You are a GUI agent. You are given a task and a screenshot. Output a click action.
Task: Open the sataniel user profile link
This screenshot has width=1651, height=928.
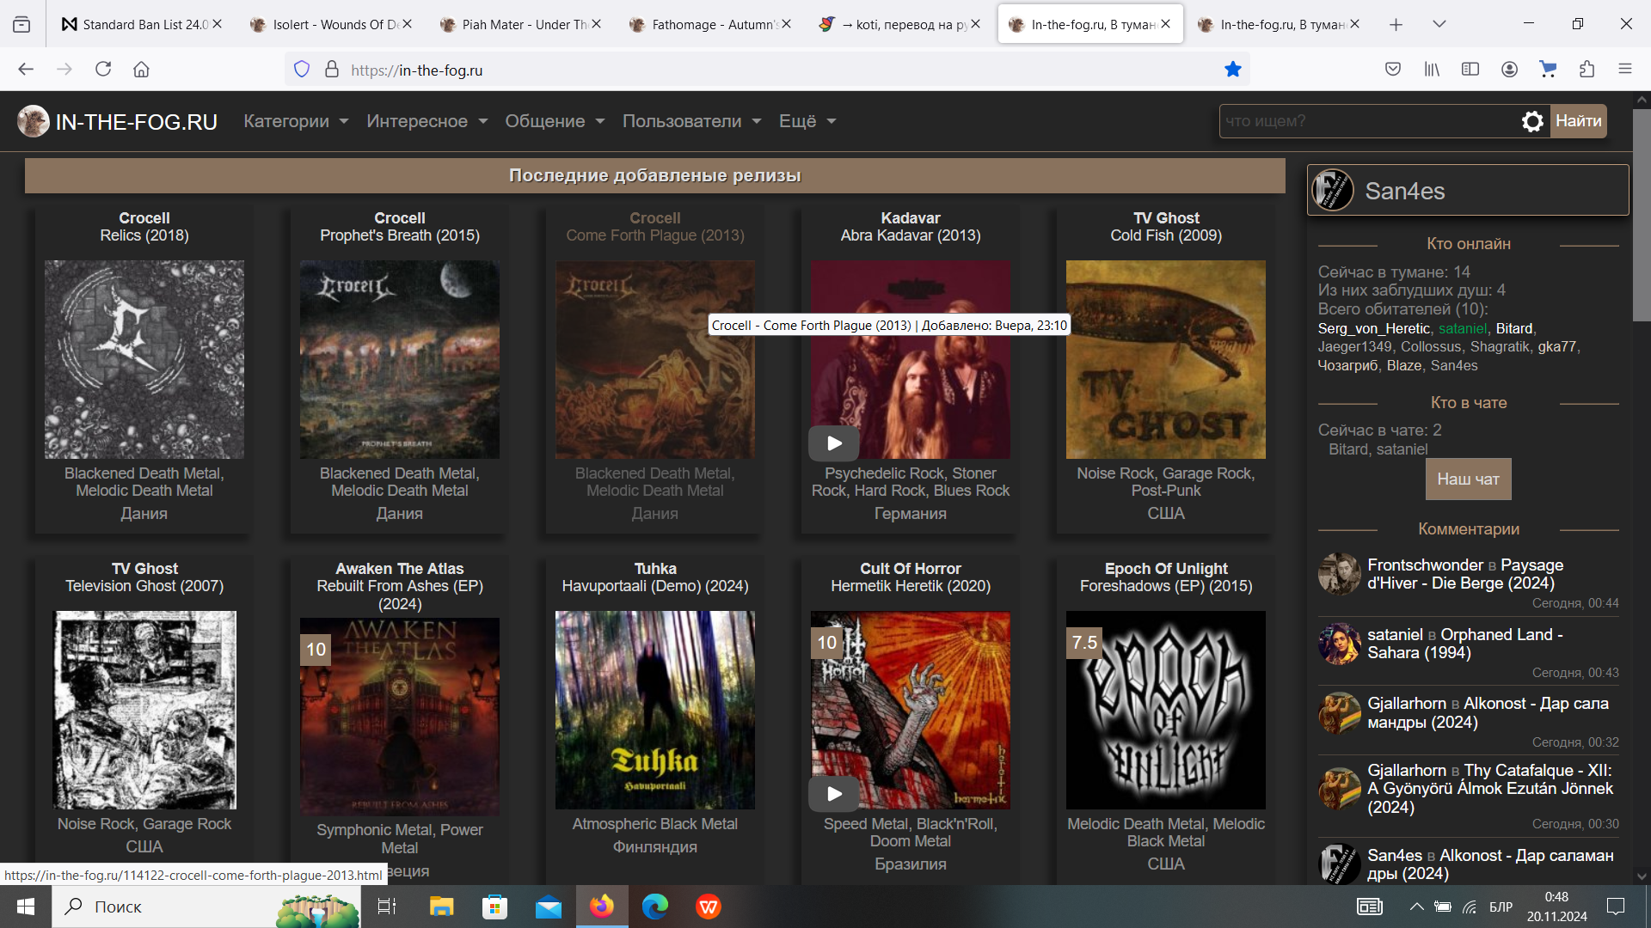click(x=1463, y=329)
